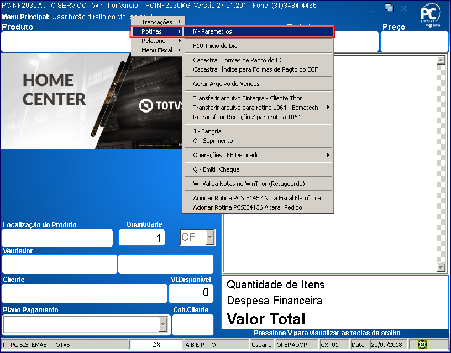
Task: Select Rotinas in the context menu
Action: click(x=158, y=31)
